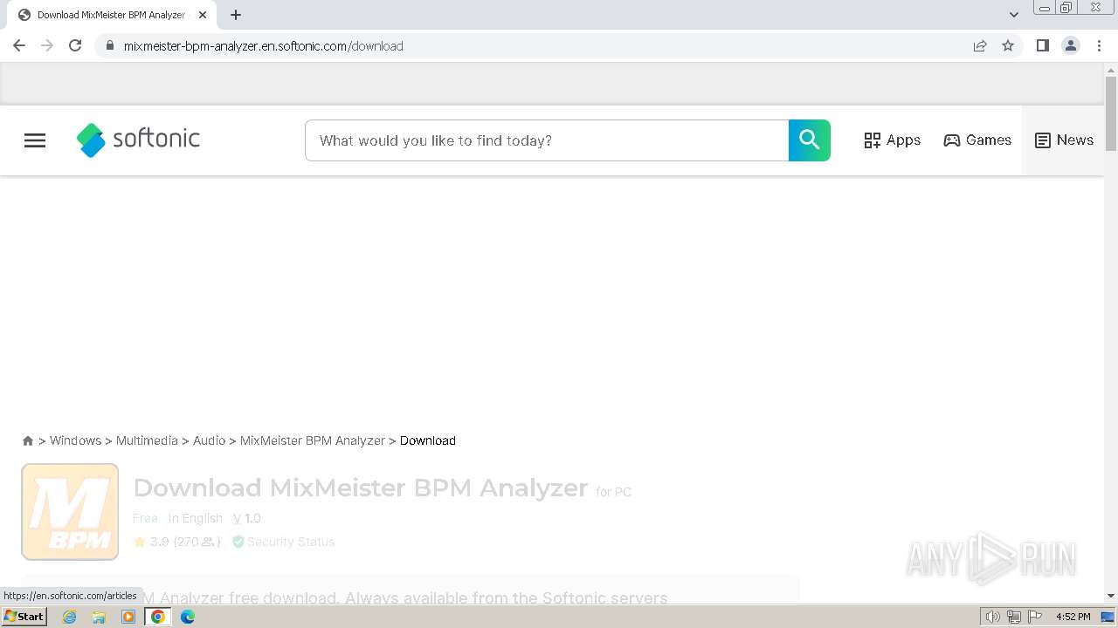Open Microsoft Edge from taskbar
The width and height of the screenshot is (1118, 628).
point(188,617)
